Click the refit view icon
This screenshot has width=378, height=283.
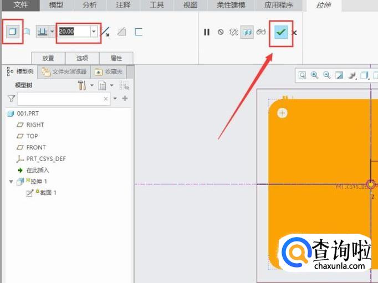(302, 75)
